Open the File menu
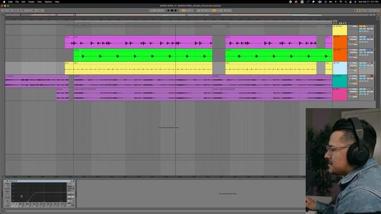 (x=17, y=2)
